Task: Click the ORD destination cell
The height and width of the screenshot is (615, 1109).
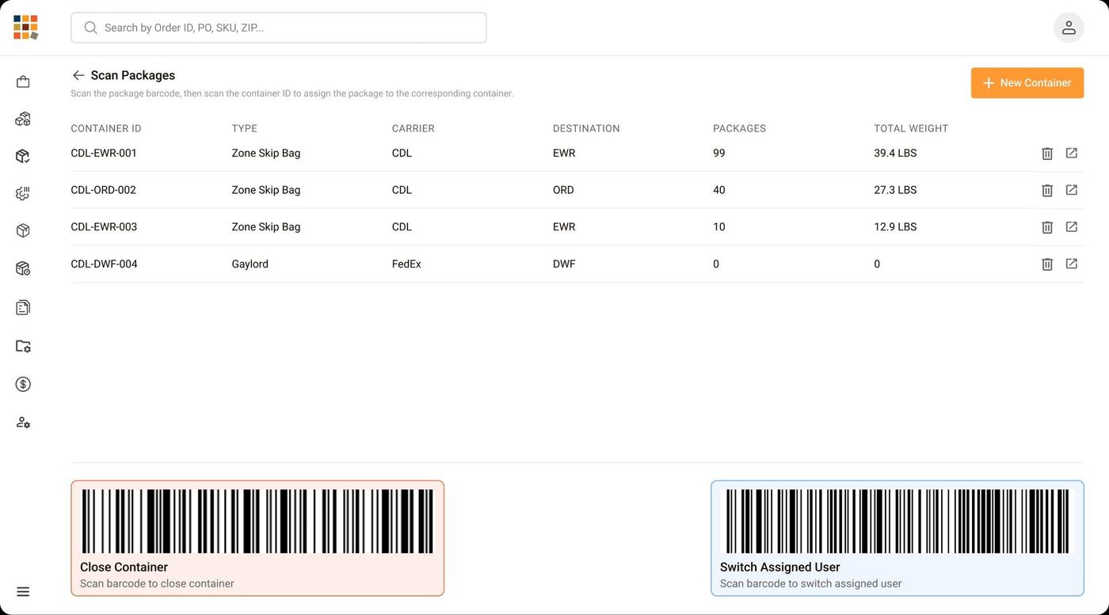Action: click(563, 190)
